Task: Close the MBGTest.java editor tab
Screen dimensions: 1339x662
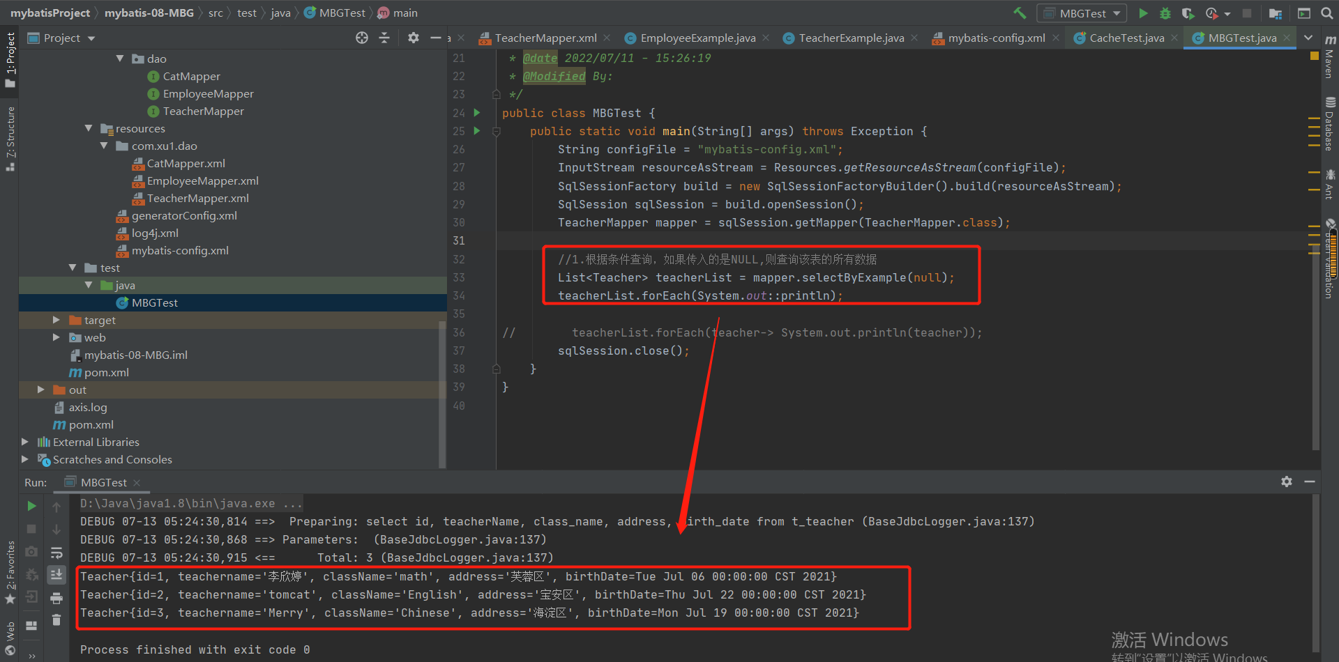Action: pos(1287,38)
